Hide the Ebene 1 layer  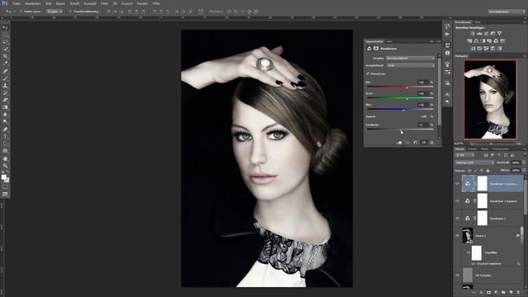(457, 236)
